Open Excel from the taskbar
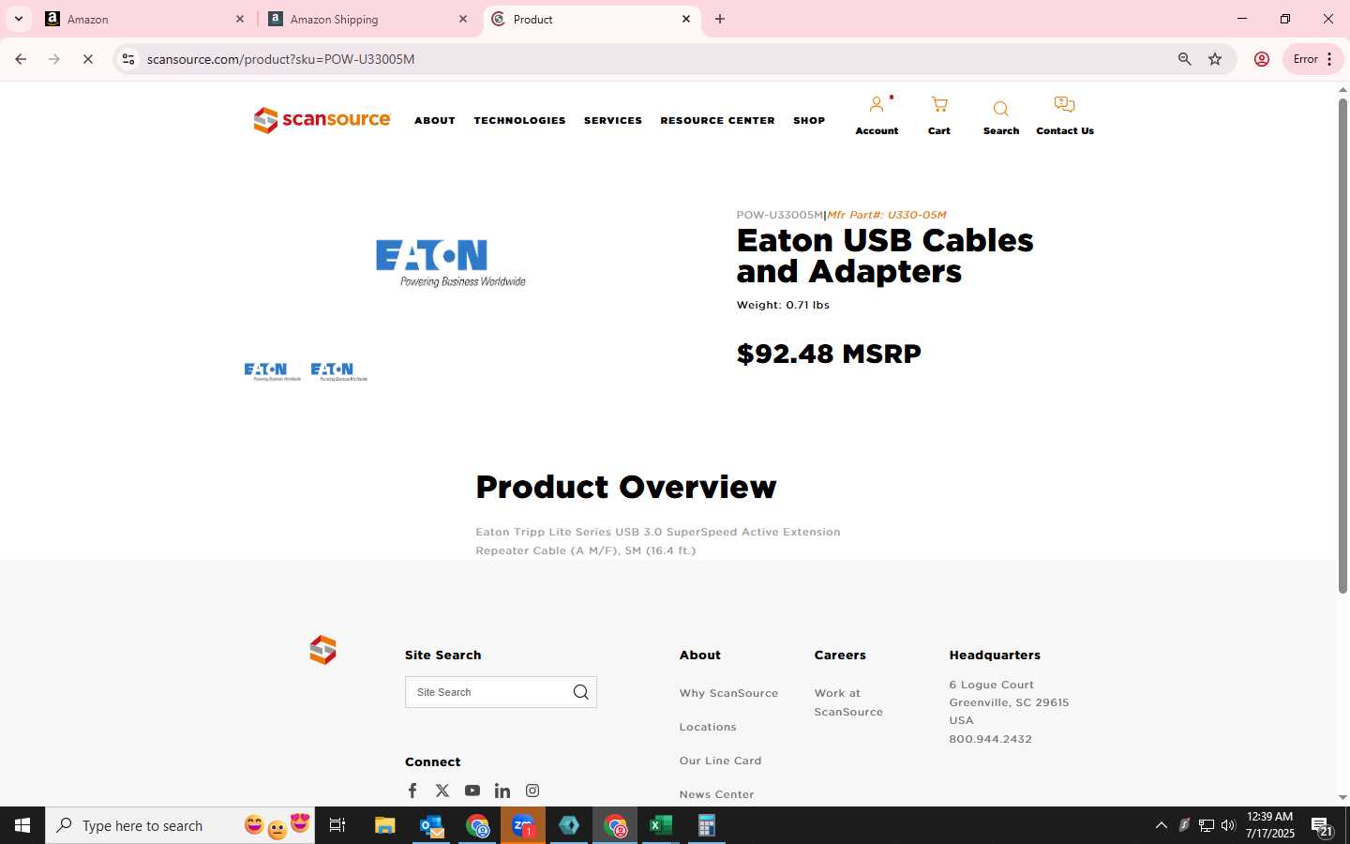Screen dimensions: 1350x844 point(661,825)
